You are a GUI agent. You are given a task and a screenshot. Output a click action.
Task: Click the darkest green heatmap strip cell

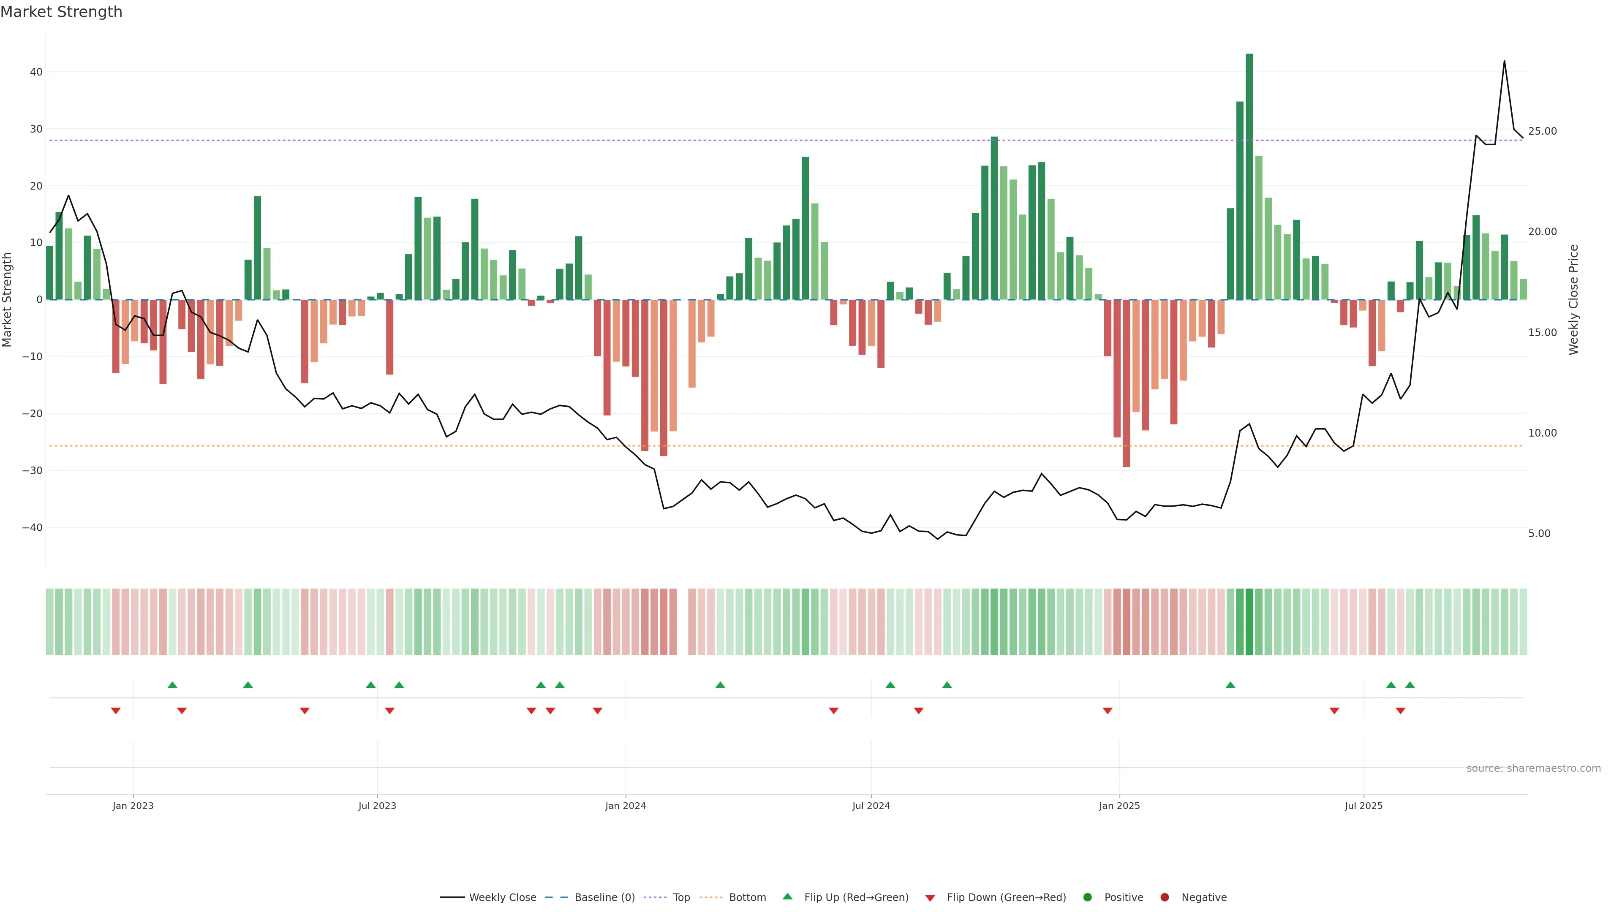tap(1249, 622)
